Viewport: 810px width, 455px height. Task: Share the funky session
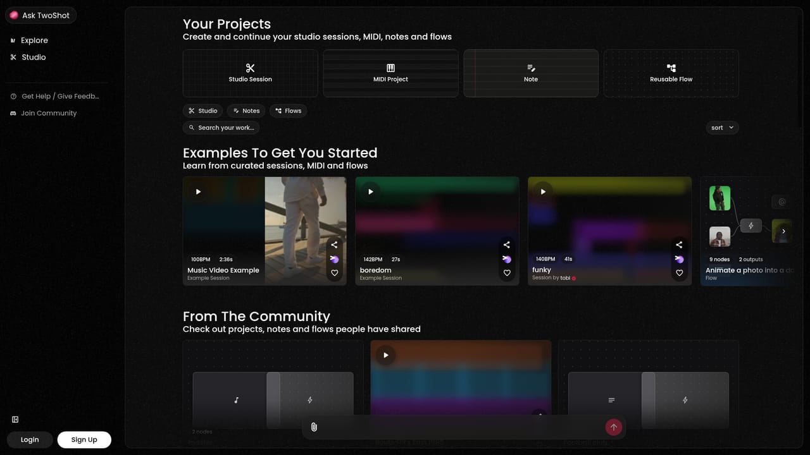pyautogui.click(x=679, y=245)
